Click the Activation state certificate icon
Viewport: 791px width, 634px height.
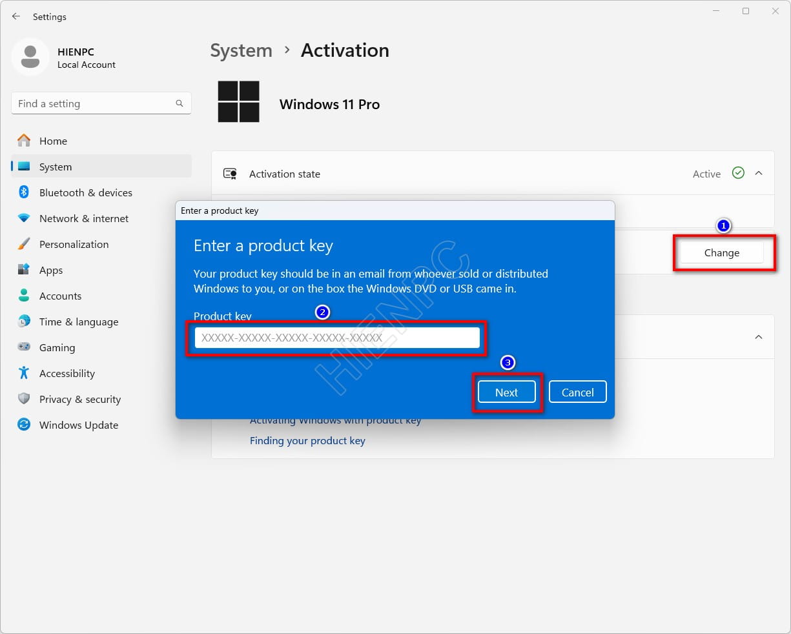coord(230,174)
